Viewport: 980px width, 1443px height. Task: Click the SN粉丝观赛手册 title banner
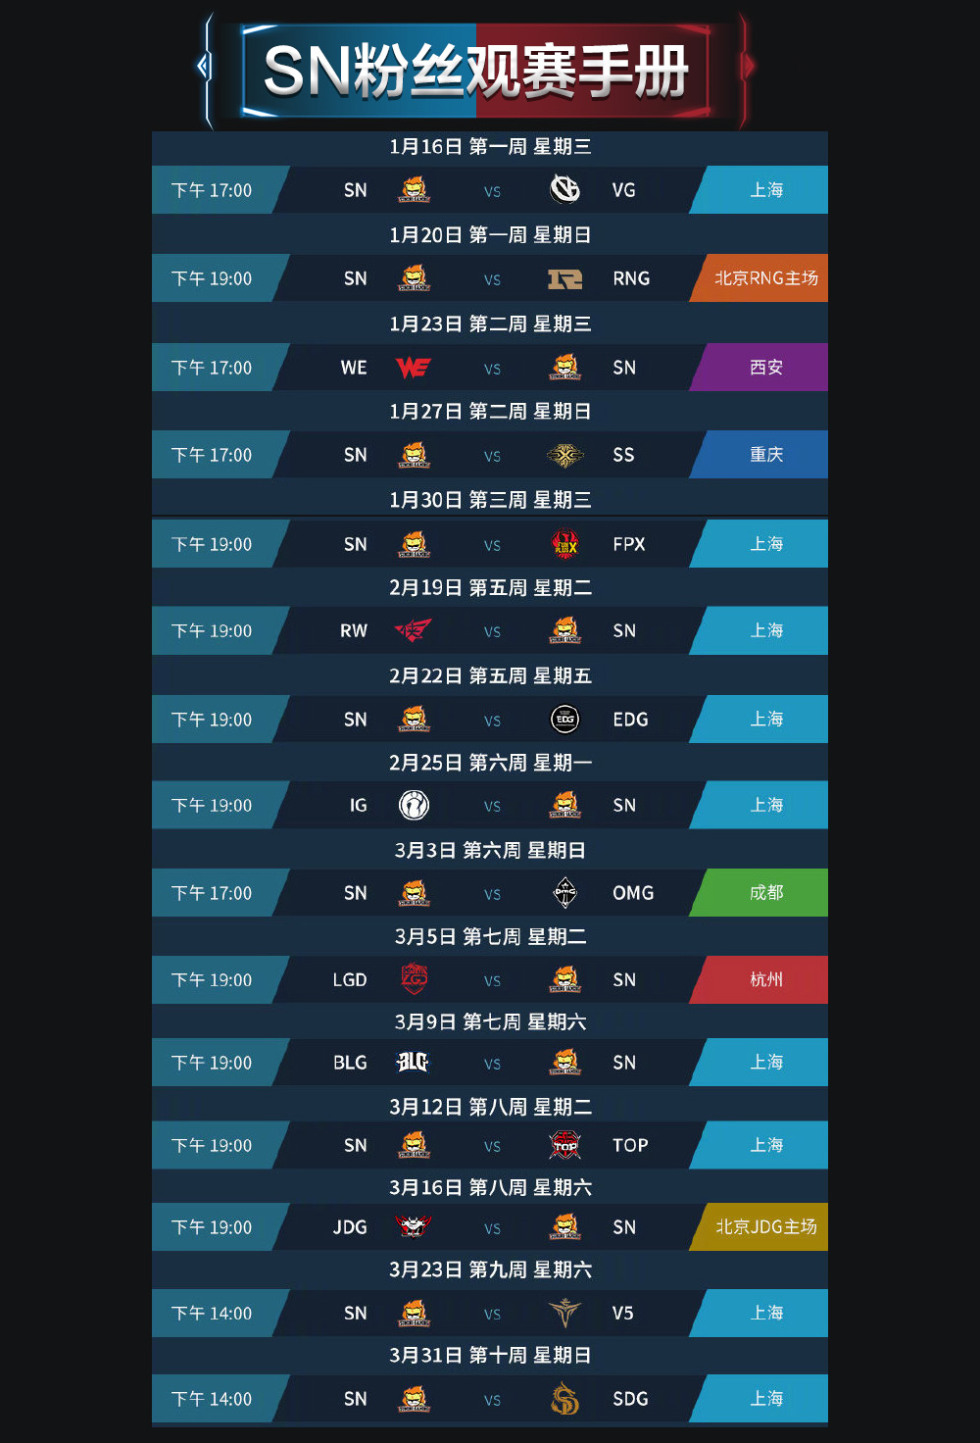476,71
